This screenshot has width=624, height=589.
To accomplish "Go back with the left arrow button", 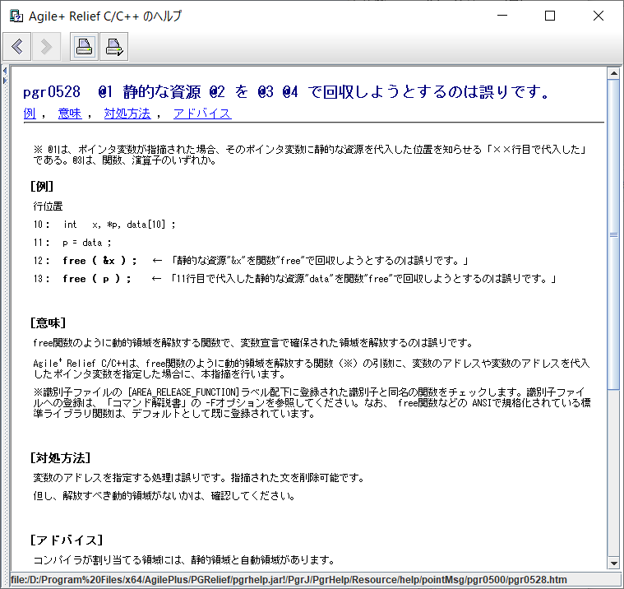I will click(17, 47).
